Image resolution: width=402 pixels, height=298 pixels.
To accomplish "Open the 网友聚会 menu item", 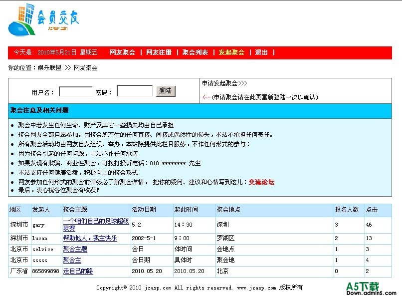I will point(122,52).
